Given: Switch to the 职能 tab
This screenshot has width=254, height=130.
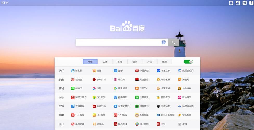Looking at the screenshot, I should [120, 62].
